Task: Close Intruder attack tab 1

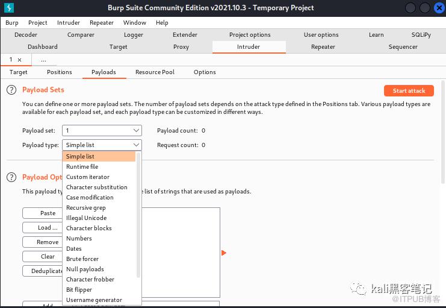Action: click(x=19, y=60)
